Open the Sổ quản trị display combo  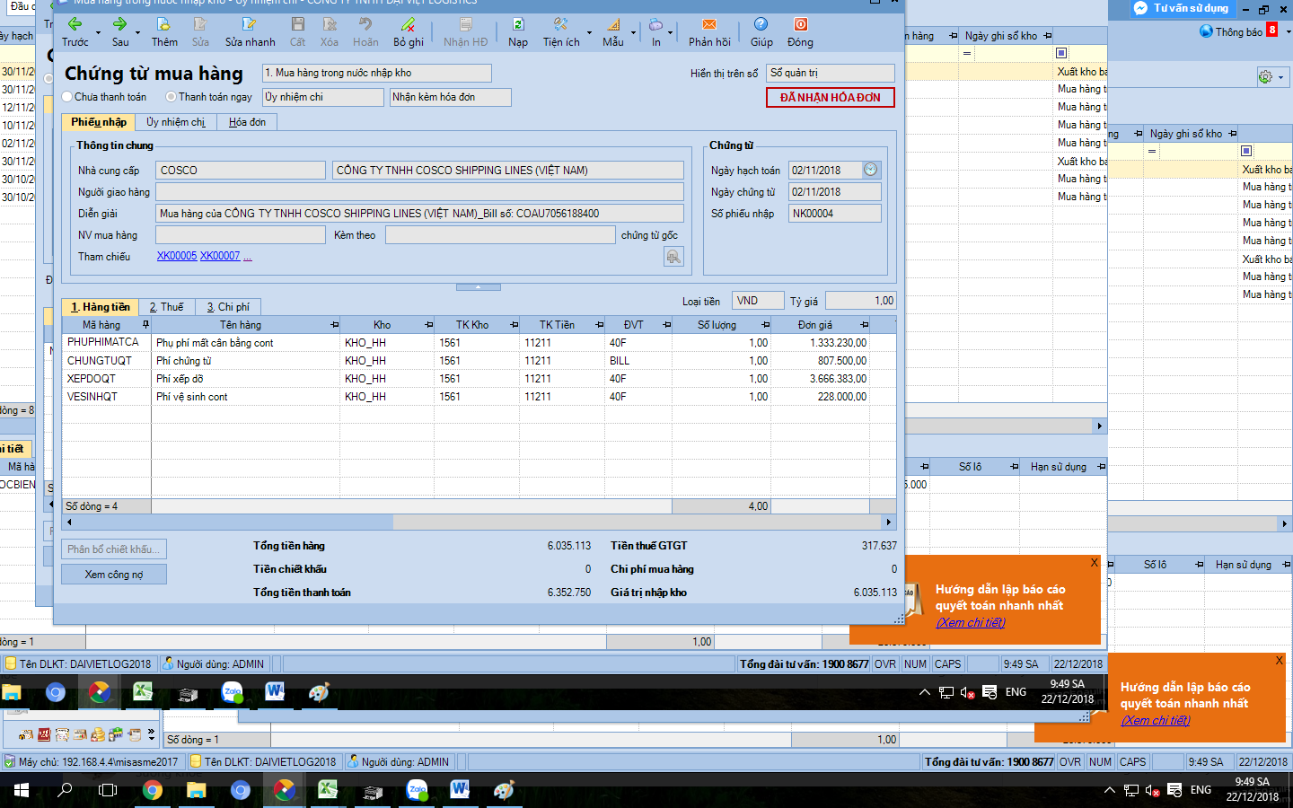pos(831,73)
